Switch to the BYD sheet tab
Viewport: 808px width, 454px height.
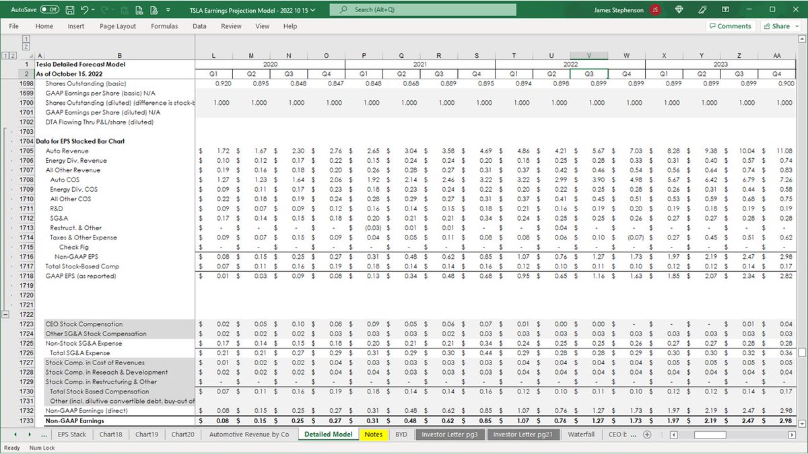click(401, 434)
